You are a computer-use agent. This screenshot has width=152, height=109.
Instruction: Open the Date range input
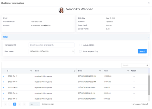[52, 51]
